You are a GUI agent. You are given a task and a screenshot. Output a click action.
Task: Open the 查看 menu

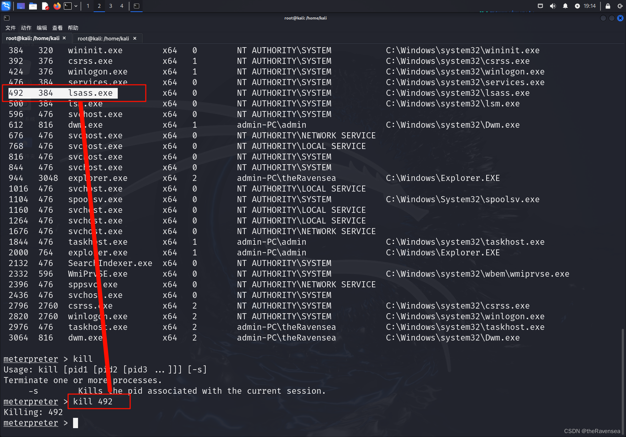(x=57, y=28)
